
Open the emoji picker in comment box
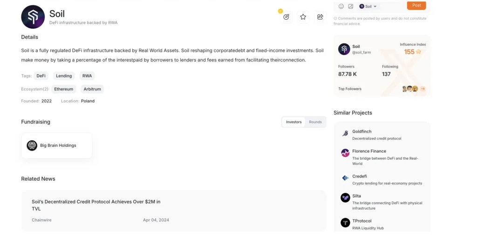(341, 6)
